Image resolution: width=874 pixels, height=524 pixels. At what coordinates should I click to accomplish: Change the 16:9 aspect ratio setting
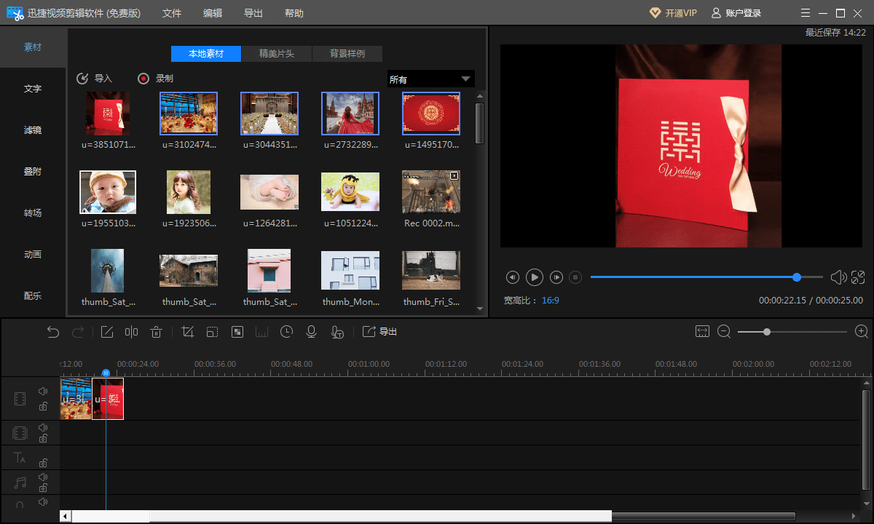coord(551,300)
